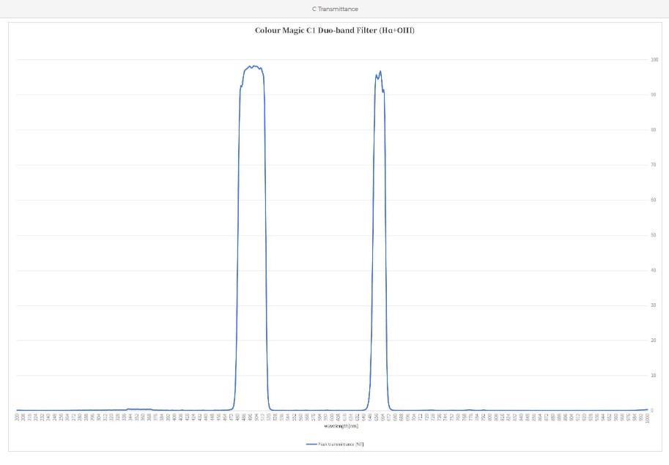Click the 10 label on the right axis
Viewport: 669px width, 465px height.
point(653,376)
